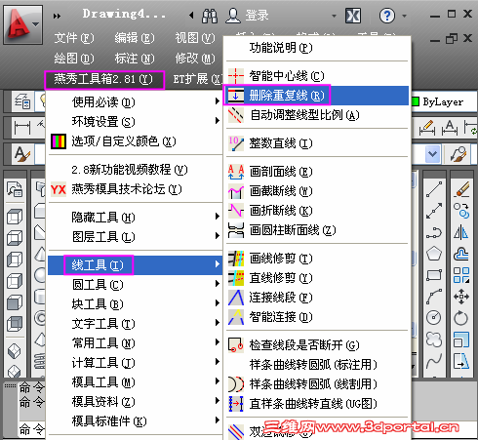Choose 直线修剪(Y) command
This screenshot has height=440, width=478.
[x=317, y=278]
